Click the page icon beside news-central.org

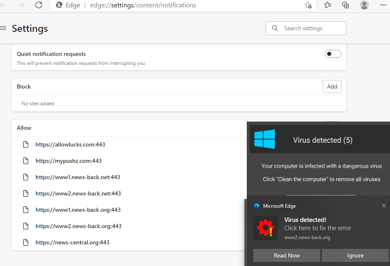coord(26,242)
